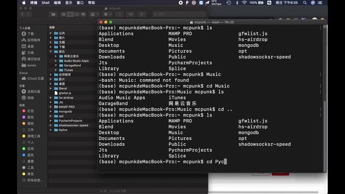Select gfwlist.js file in Finder list
Viewport: 345px width, 194px height.
[x=73, y=93]
